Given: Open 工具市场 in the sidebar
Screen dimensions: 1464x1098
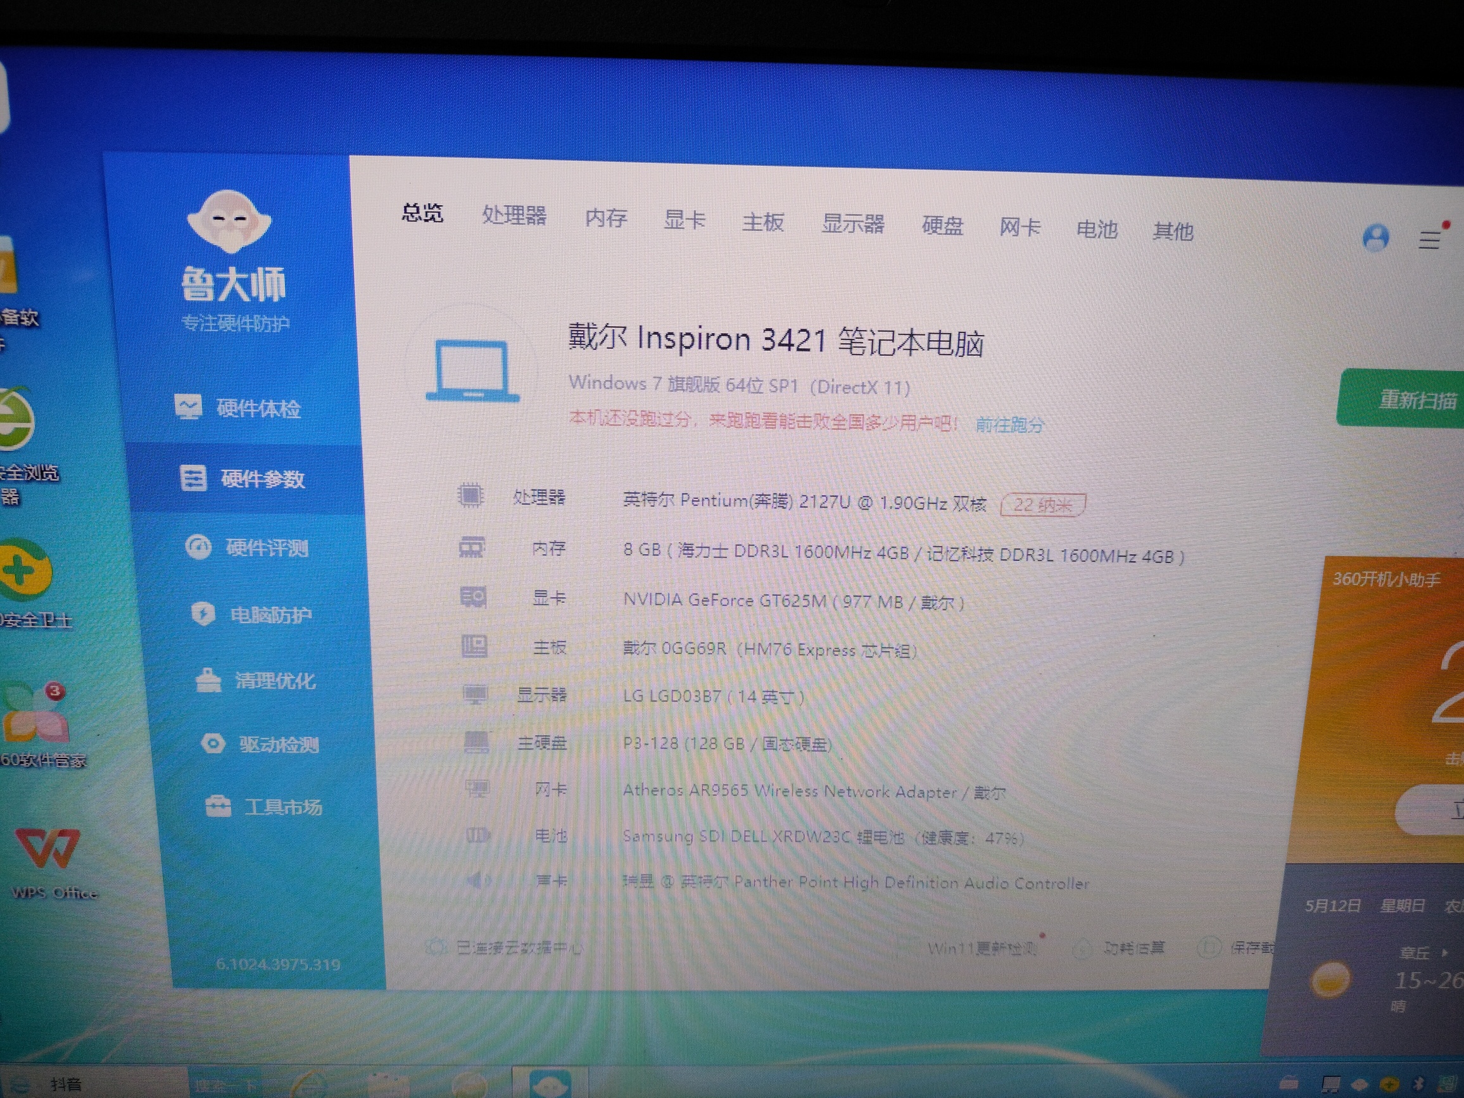Looking at the screenshot, I should click(x=264, y=807).
